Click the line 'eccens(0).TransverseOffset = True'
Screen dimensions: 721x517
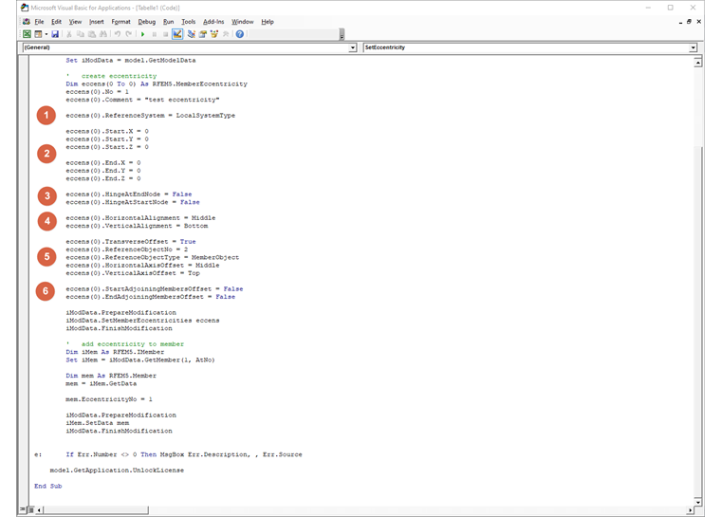coord(131,242)
